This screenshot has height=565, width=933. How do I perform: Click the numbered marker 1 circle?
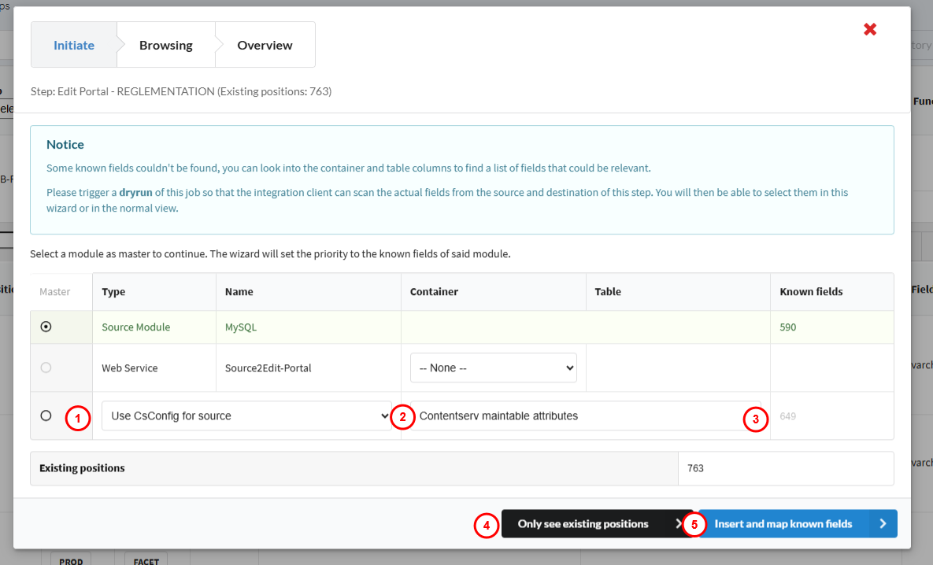(x=77, y=418)
